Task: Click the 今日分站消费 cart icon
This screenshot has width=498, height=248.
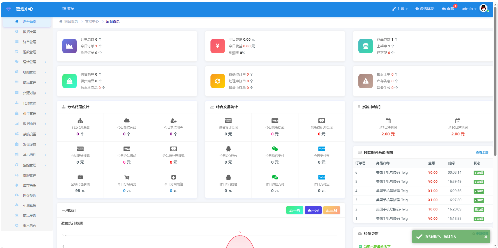Action: (127, 177)
